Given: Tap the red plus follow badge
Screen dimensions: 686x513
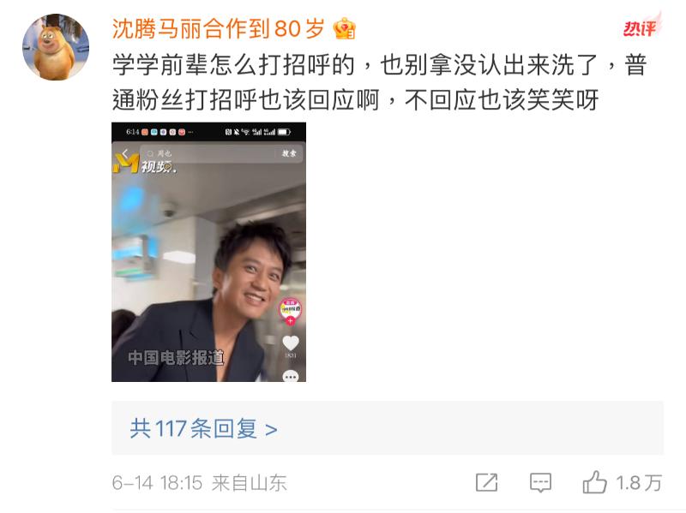Looking at the screenshot, I should click(290, 321).
